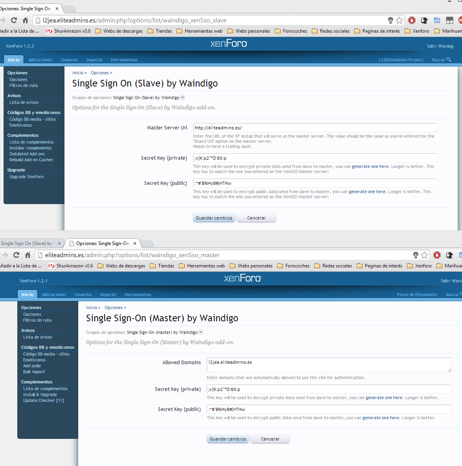Open the Forocoches bookmark folder in the master window
The width and height of the screenshot is (462, 466).
(293, 266)
